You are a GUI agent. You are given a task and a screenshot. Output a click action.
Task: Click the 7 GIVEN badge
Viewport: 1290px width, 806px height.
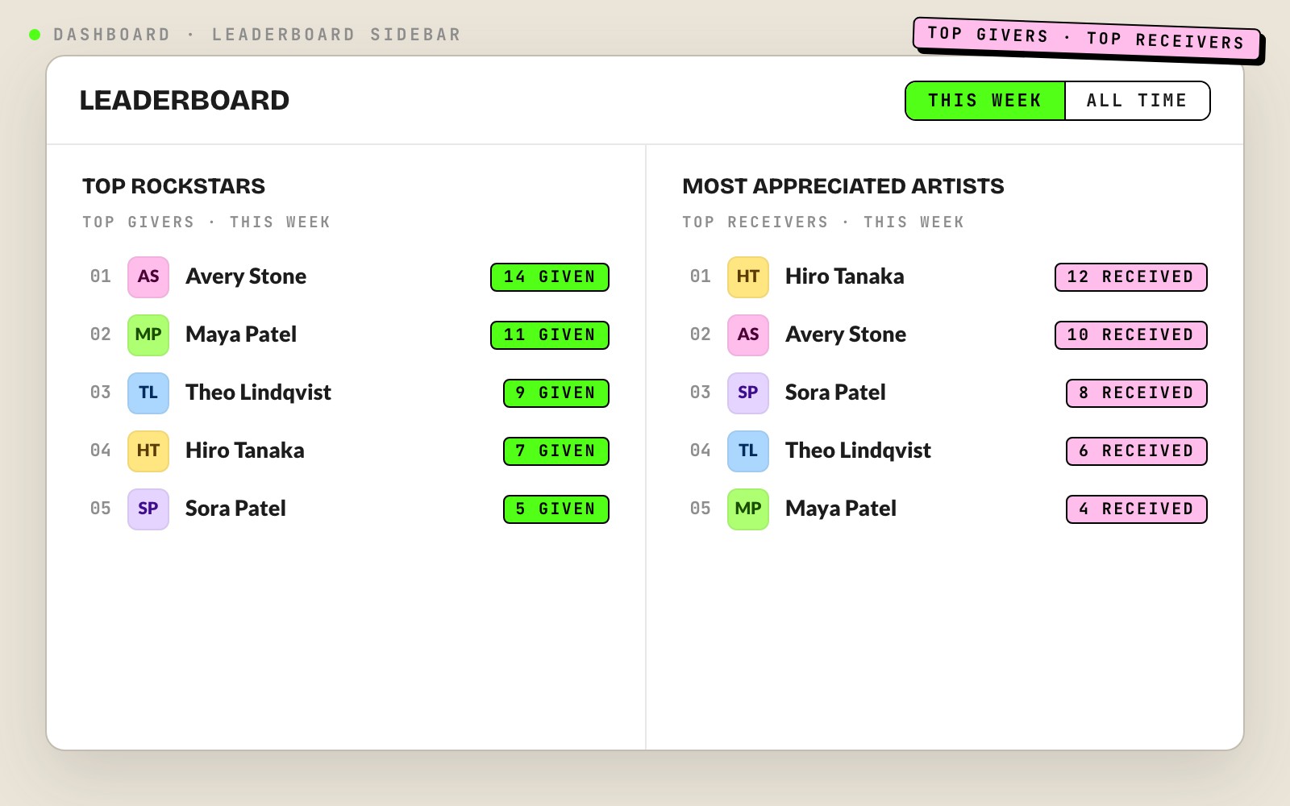(556, 451)
